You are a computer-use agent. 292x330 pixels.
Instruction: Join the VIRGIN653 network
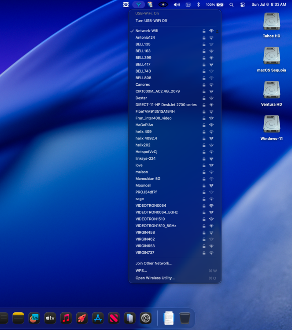(x=175, y=246)
